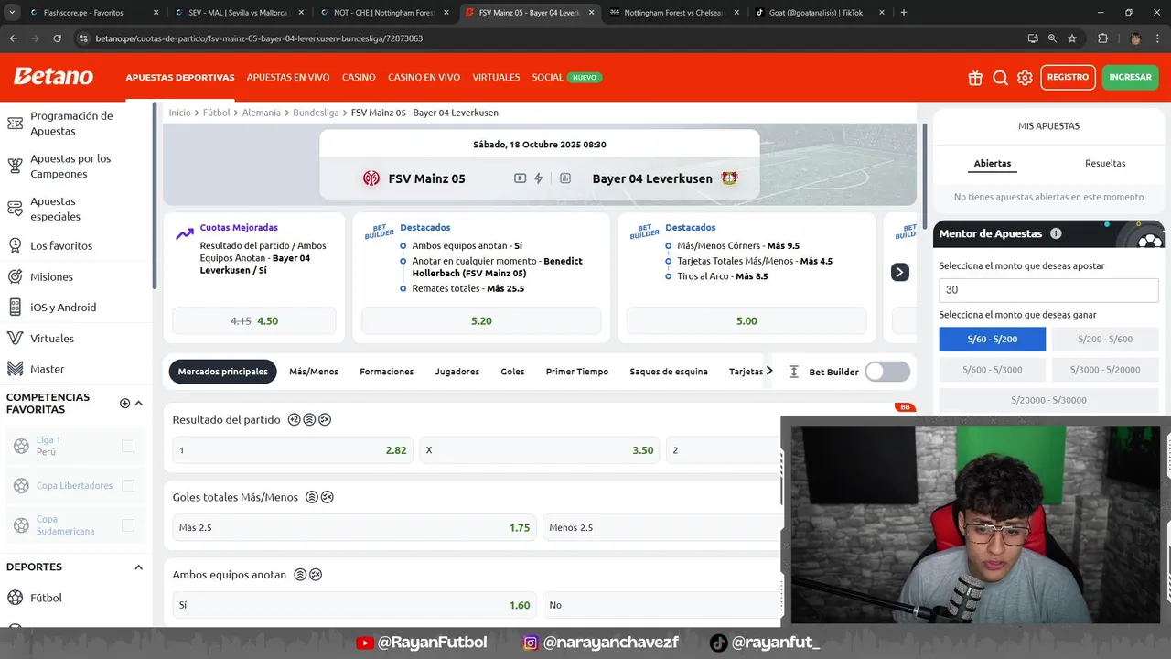Reload the page in browser
The width and height of the screenshot is (1171, 659).
click(x=57, y=38)
